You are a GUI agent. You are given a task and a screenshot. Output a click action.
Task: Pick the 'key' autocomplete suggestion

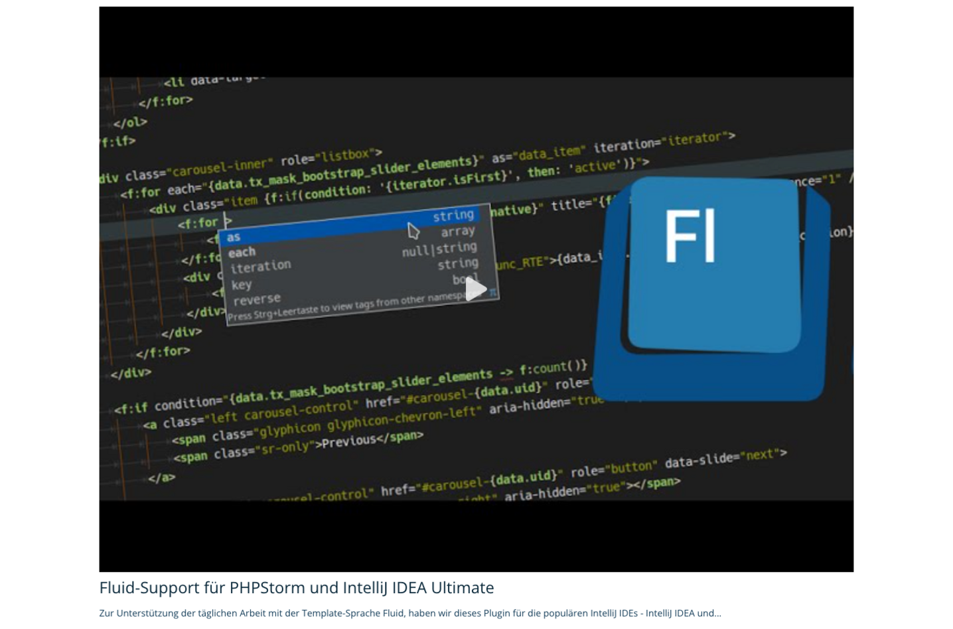tap(241, 285)
